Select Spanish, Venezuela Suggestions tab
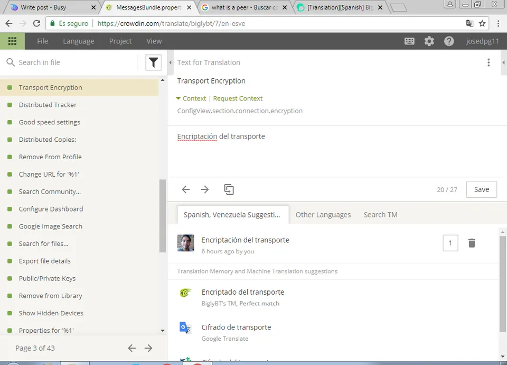507x365 pixels. pos(233,215)
